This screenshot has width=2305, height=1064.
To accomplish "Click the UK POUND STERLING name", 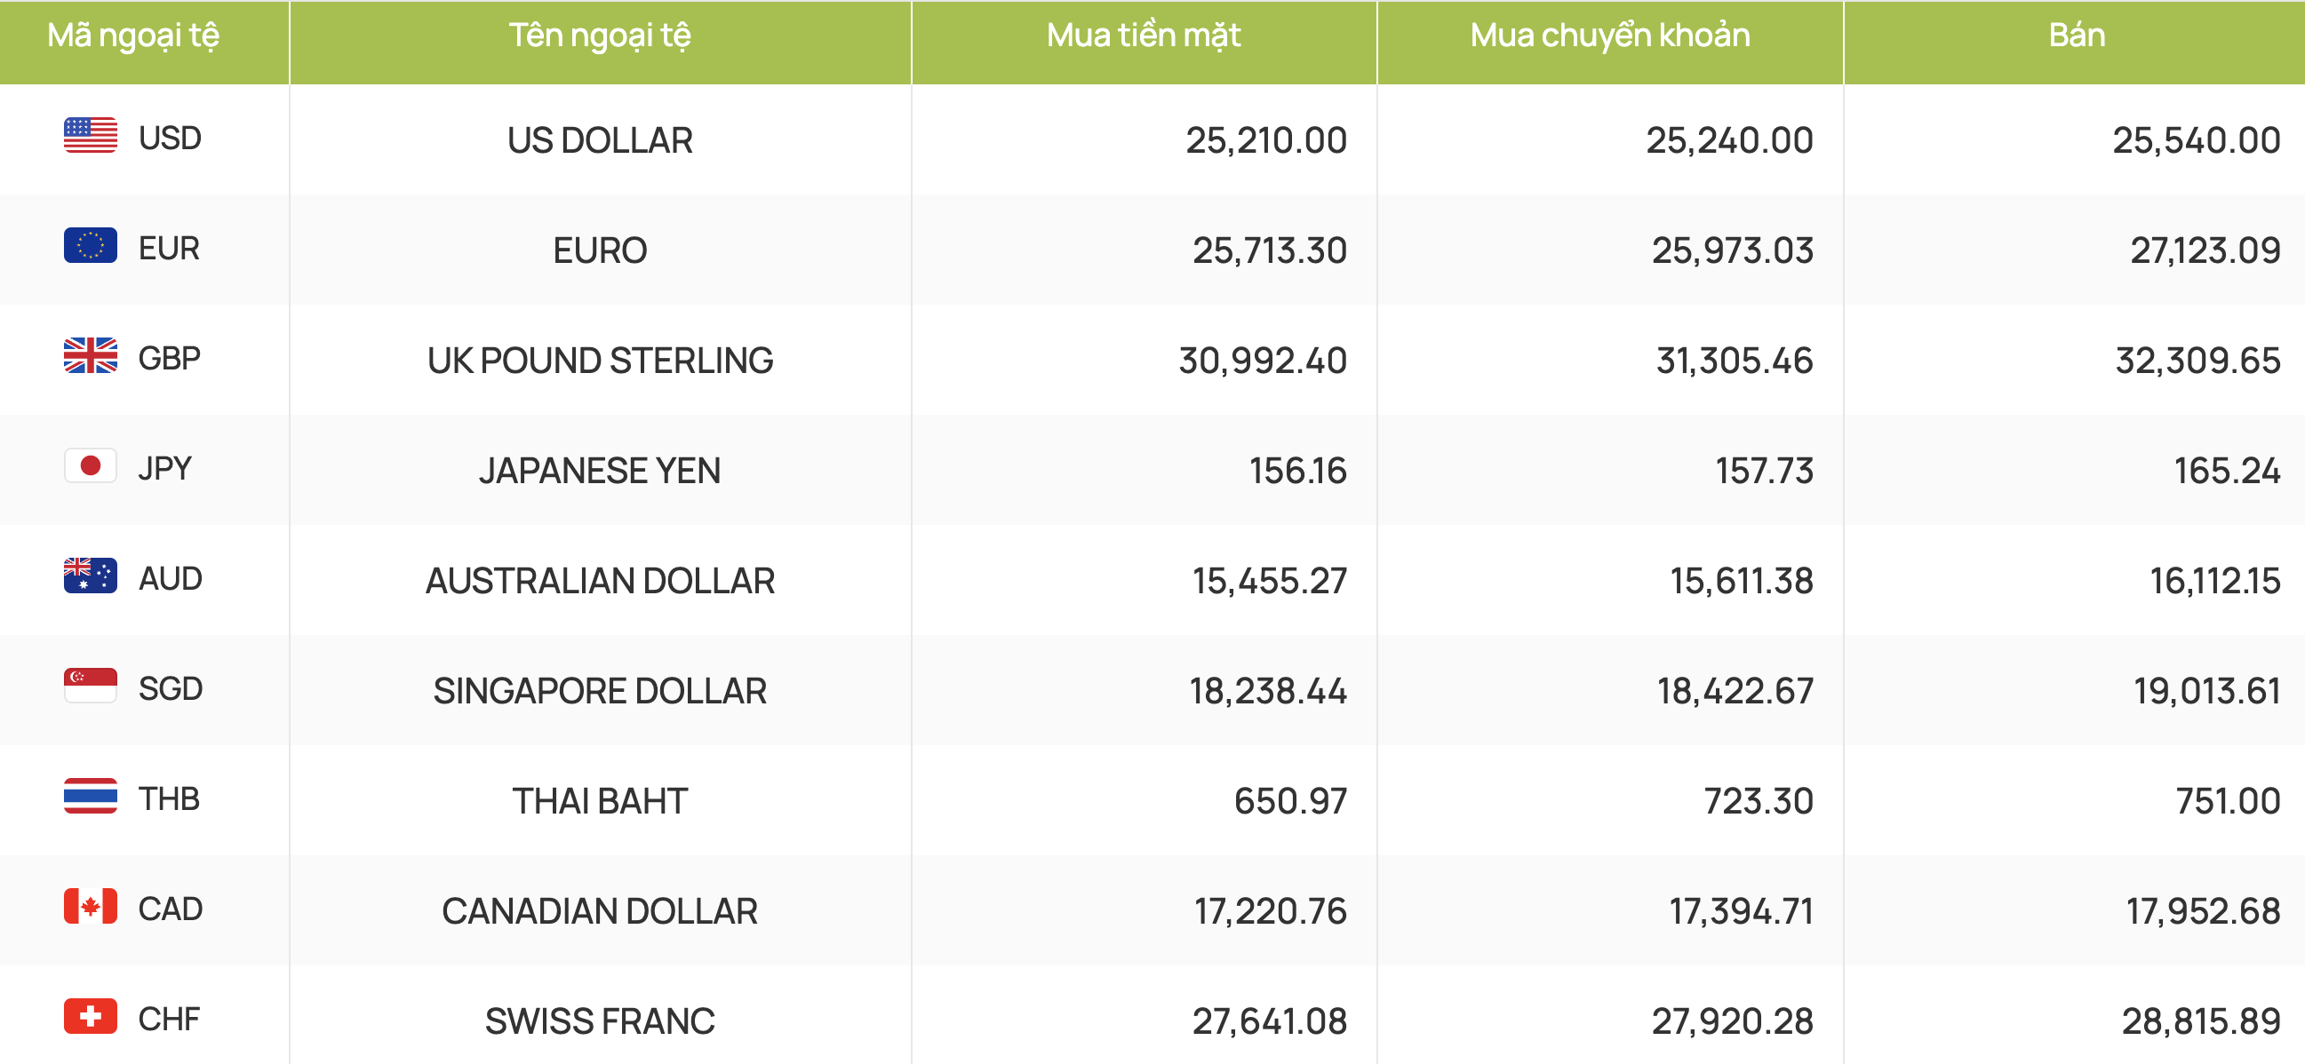I will coord(600,361).
